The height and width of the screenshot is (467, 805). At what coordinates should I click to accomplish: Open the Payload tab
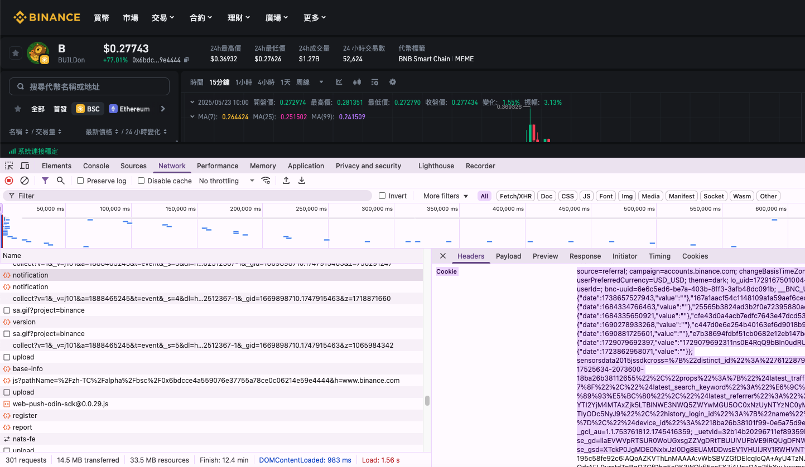click(x=508, y=256)
